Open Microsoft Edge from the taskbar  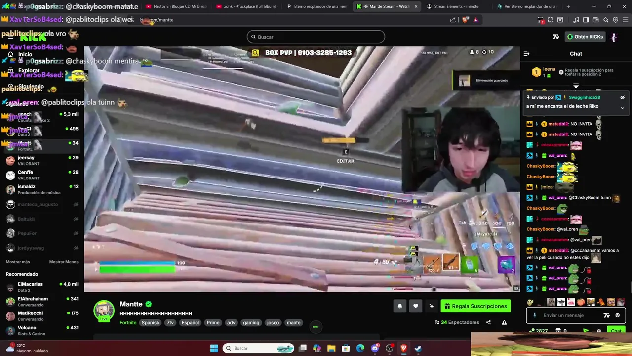[x=360, y=348]
